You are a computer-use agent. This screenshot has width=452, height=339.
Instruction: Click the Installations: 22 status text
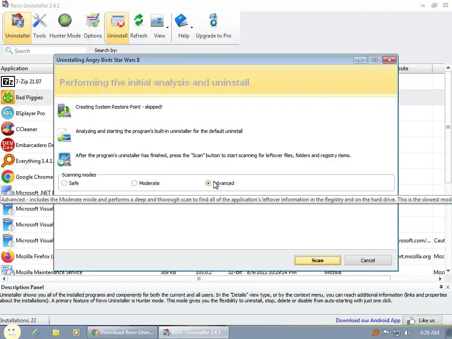pyautogui.click(x=18, y=320)
